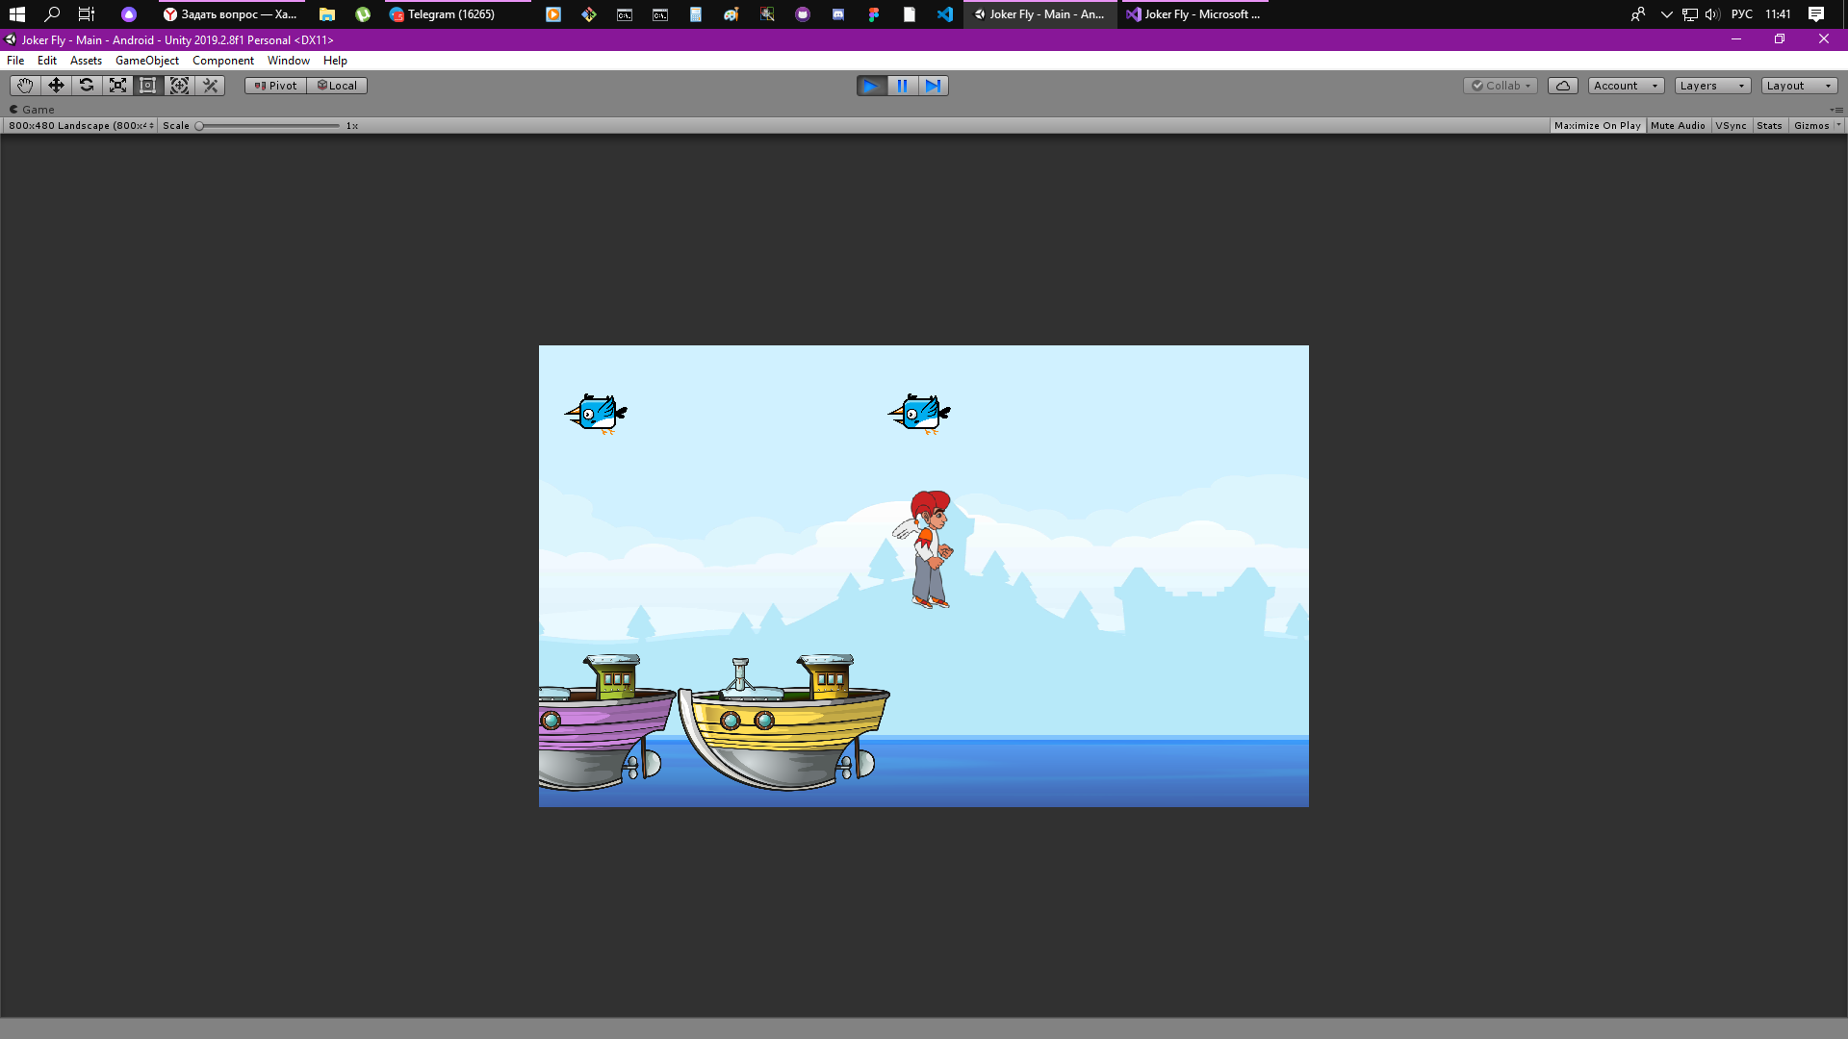Open the Layers dropdown
This screenshot has height=1039, width=1848.
point(1712,86)
